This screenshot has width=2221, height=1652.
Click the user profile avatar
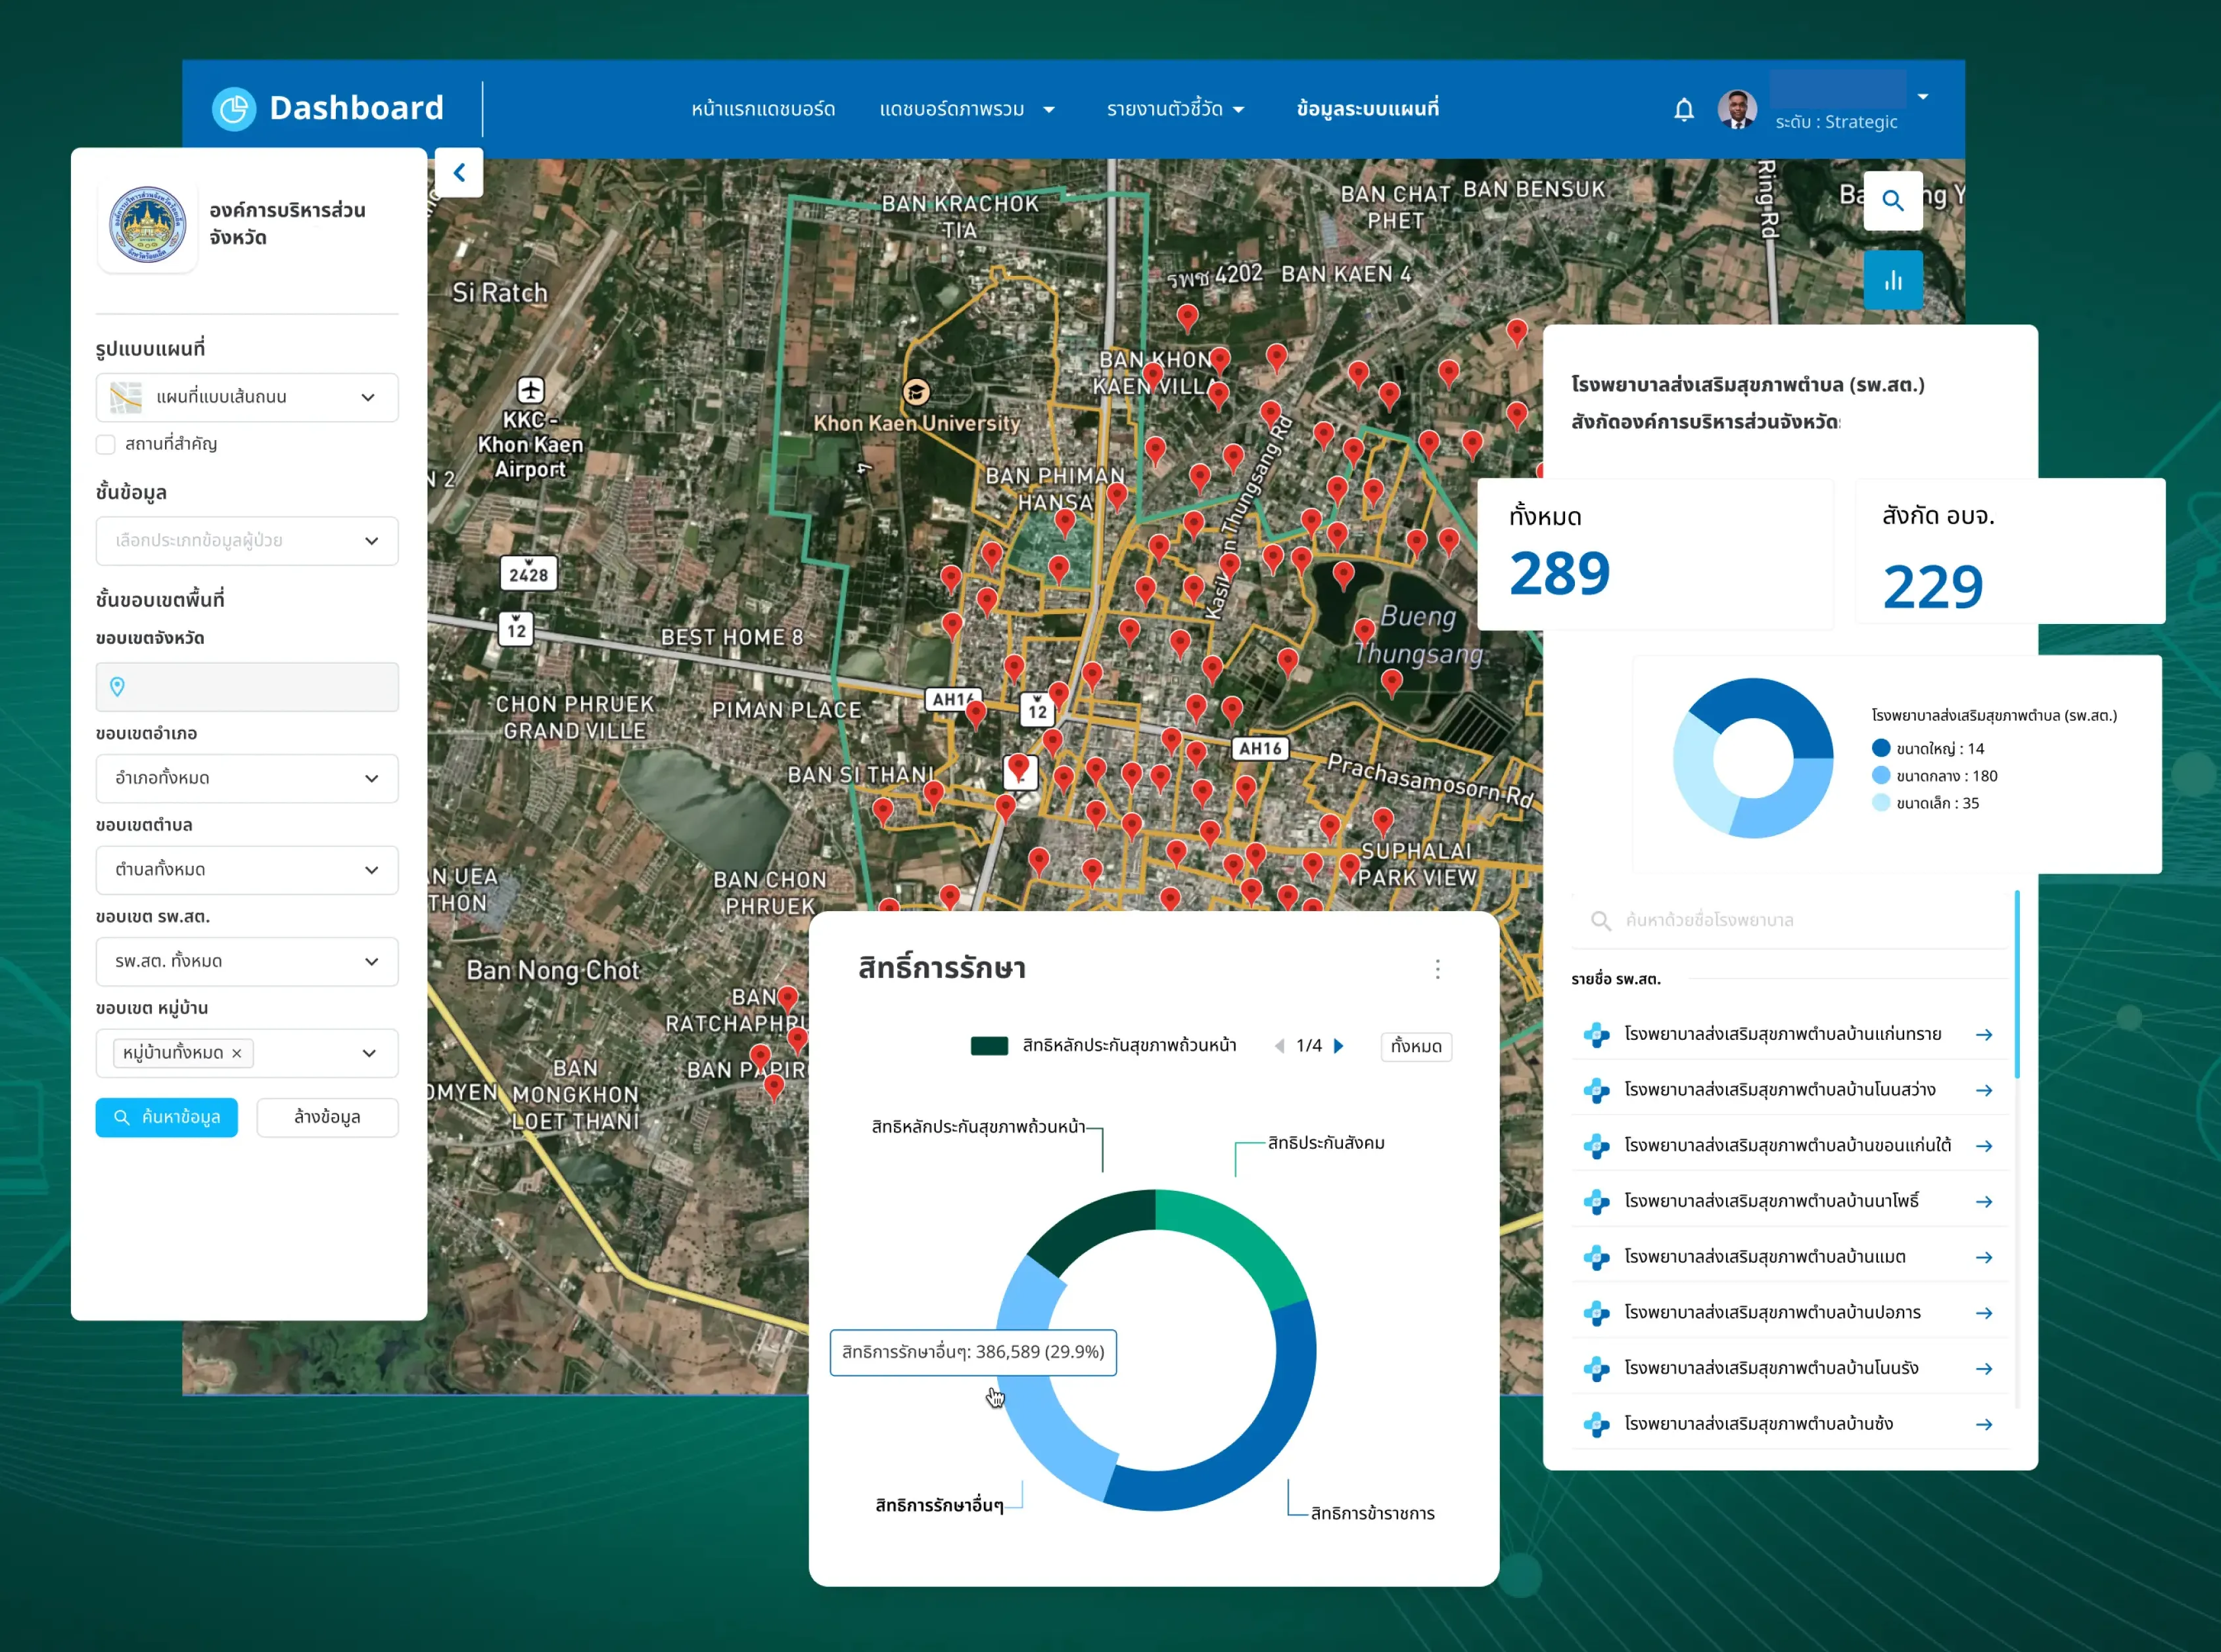pos(1737,109)
